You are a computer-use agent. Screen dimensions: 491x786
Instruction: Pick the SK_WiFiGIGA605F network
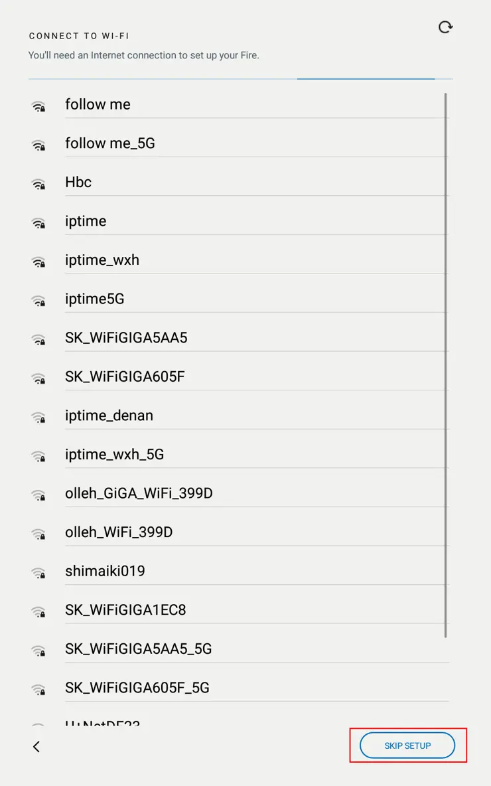coord(125,376)
